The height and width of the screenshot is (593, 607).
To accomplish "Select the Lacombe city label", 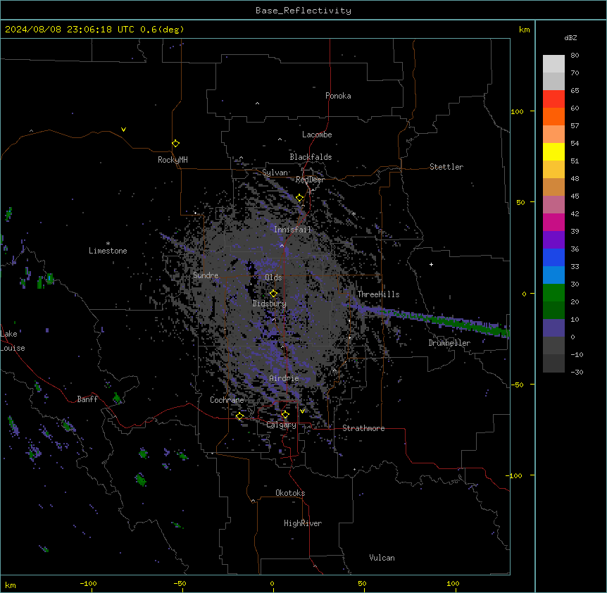I will [317, 135].
